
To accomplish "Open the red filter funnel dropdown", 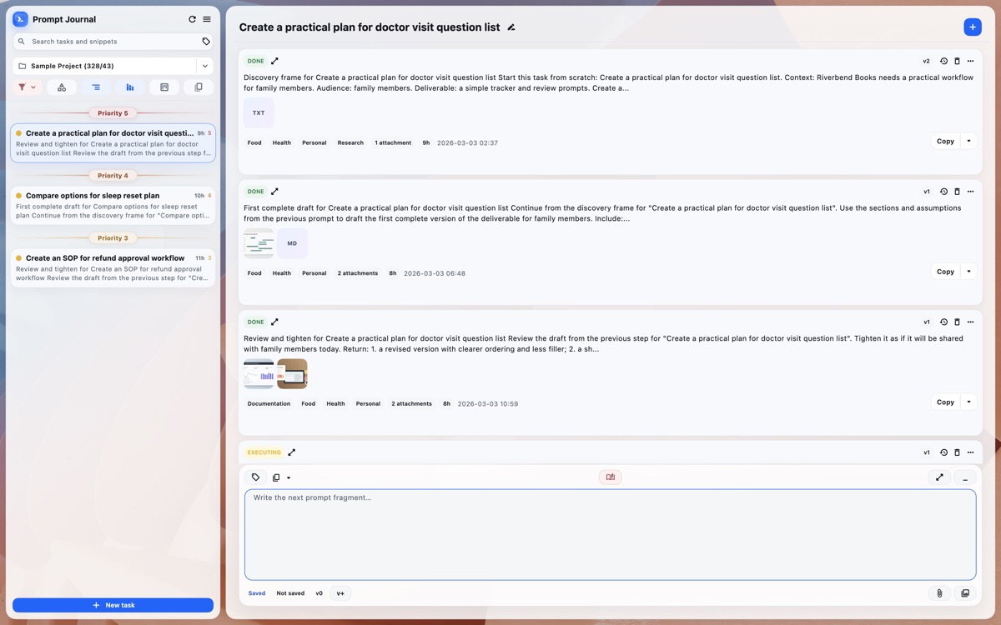I will click(28, 87).
